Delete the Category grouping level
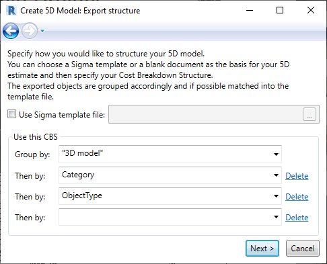The height and width of the screenshot is (264, 327). [297, 176]
